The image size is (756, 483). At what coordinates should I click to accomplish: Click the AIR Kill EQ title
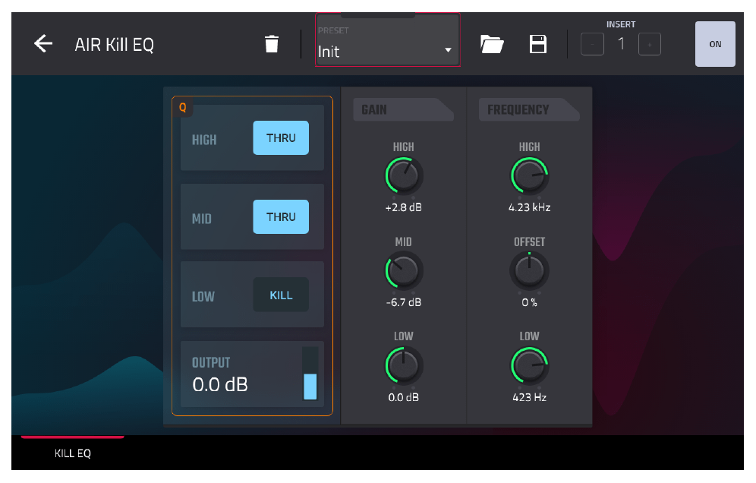tap(115, 45)
